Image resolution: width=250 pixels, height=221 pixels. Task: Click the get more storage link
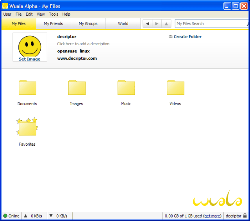212,216
